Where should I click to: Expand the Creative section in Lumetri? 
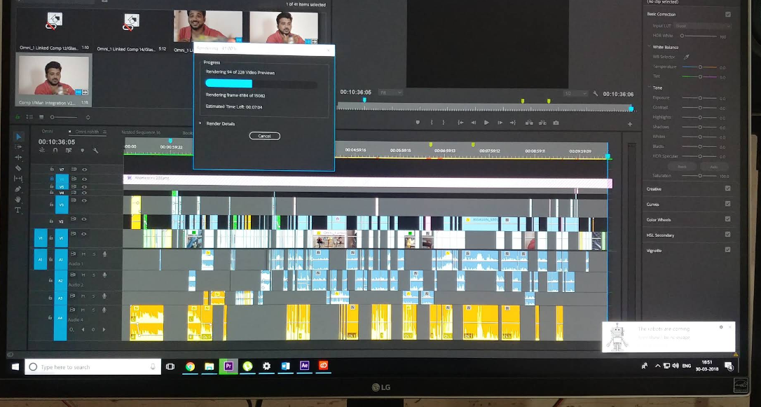(654, 189)
